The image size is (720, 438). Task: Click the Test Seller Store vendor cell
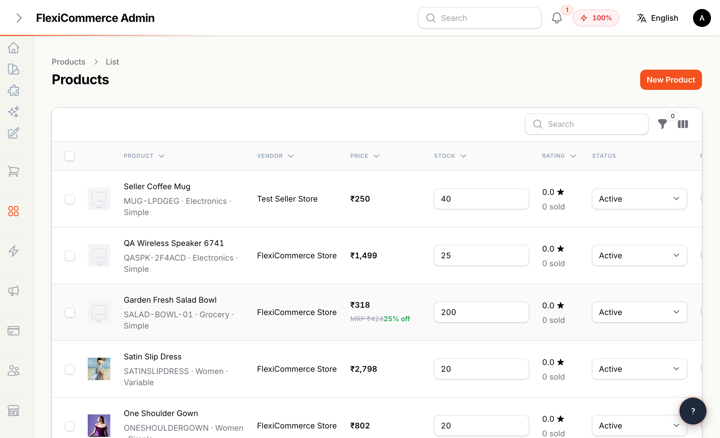click(x=287, y=199)
